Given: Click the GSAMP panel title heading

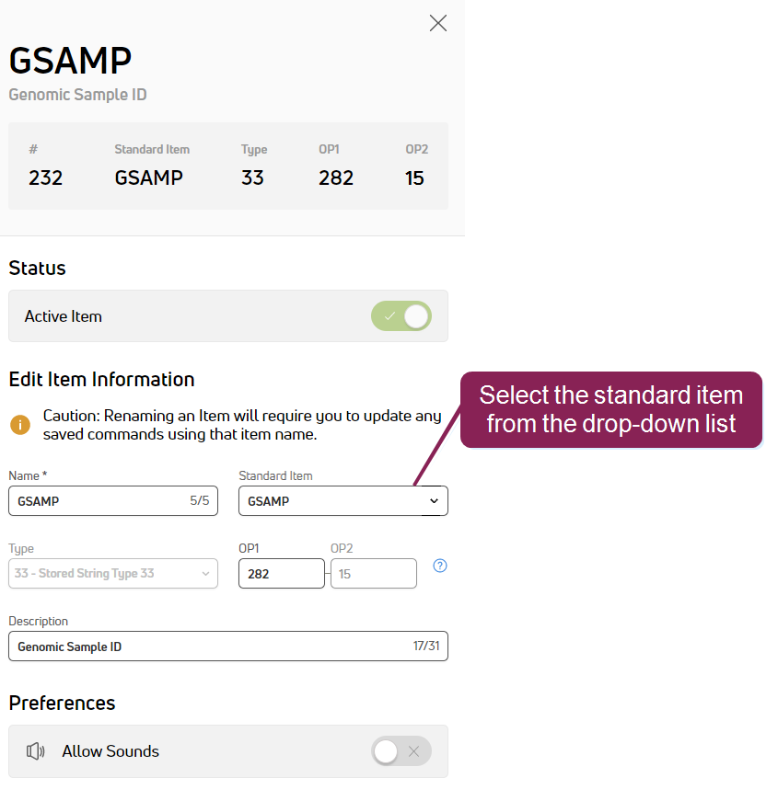Looking at the screenshot, I should point(71,61).
